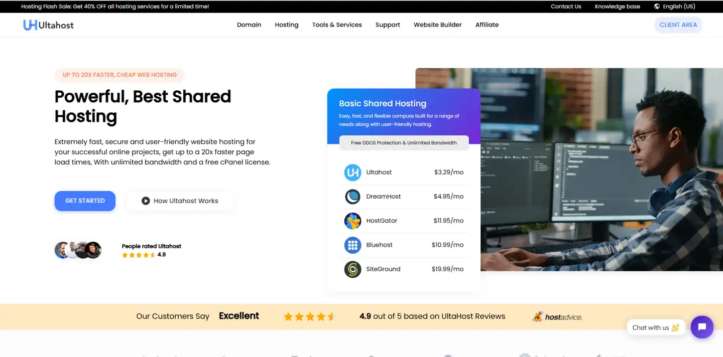723x357 pixels.
Task: Click the Ultahost logo icon in pricing list
Action: [352, 172]
